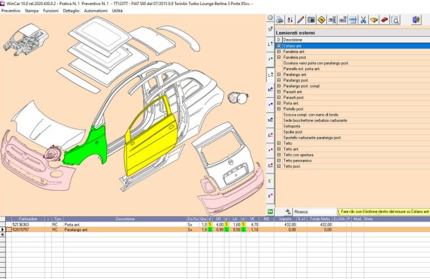
Task: Select Spoiler post. in the parts list
Action: point(293,132)
